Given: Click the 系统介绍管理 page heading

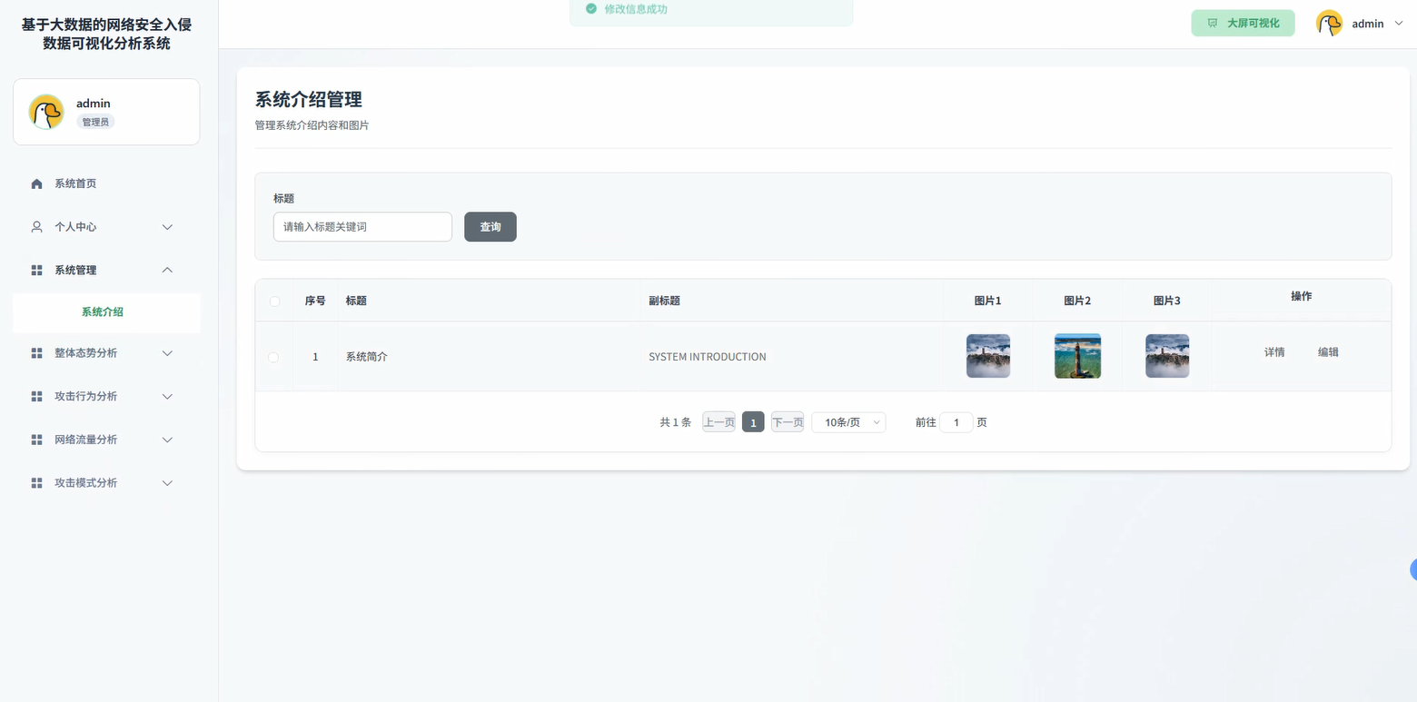Looking at the screenshot, I should [x=309, y=100].
